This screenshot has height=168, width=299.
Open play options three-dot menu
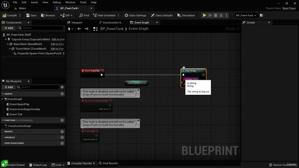pyautogui.click(x=227, y=15)
